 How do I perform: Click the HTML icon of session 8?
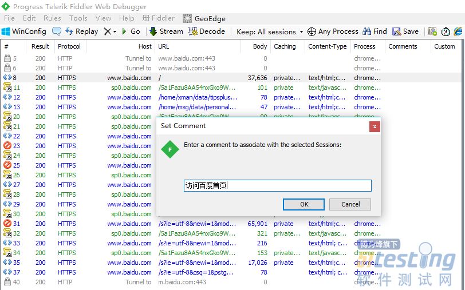7,78
